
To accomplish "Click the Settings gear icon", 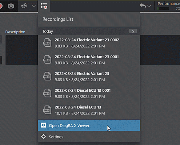I will click(x=43, y=137).
